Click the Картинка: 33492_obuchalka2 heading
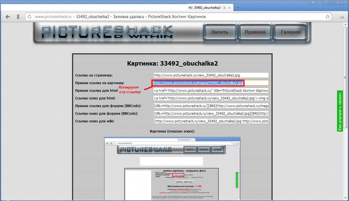 pyautogui.click(x=172, y=63)
